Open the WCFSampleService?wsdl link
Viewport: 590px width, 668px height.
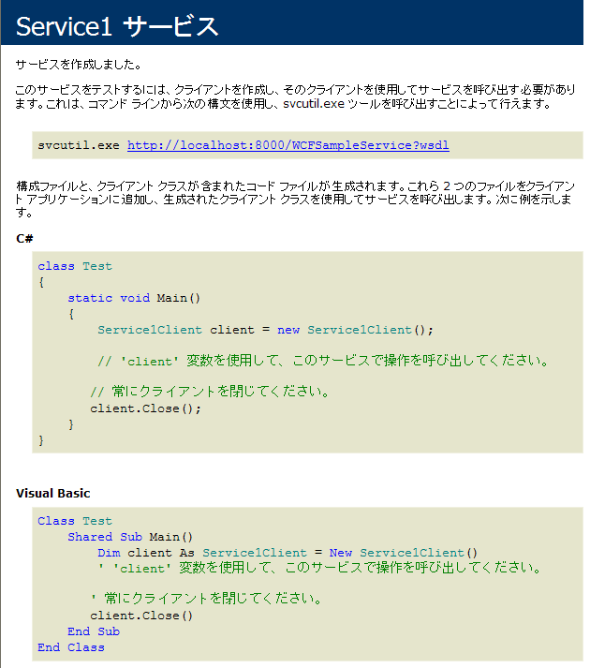tap(288, 145)
